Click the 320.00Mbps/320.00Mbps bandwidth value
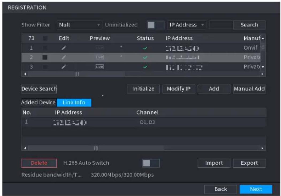This screenshot has height=196, width=281. [x=122, y=175]
